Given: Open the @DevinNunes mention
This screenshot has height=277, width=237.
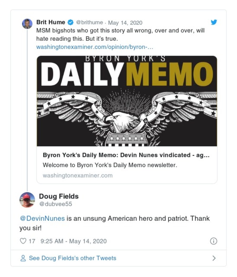Looking at the screenshot, I should 42,219.
